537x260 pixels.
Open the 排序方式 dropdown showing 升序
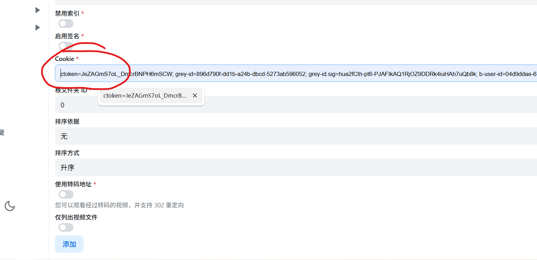296,167
